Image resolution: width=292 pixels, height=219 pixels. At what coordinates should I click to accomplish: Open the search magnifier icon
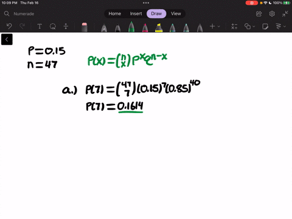pyautogui.click(x=7, y=13)
